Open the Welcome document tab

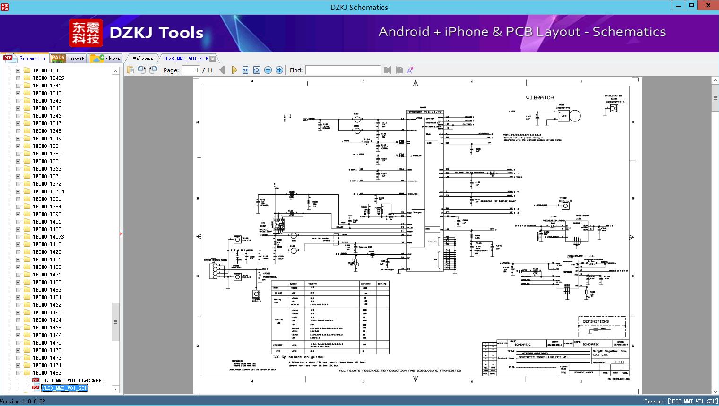[x=143, y=59]
